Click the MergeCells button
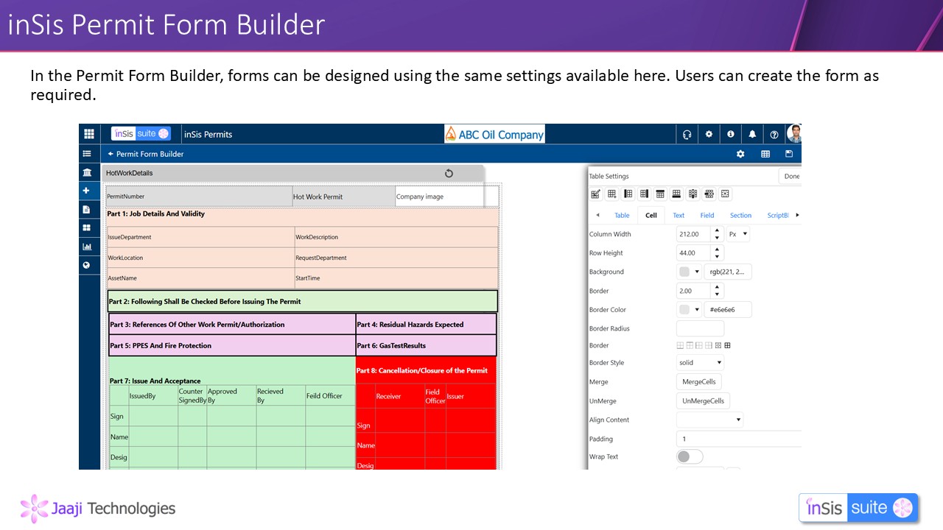 pos(698,382)
